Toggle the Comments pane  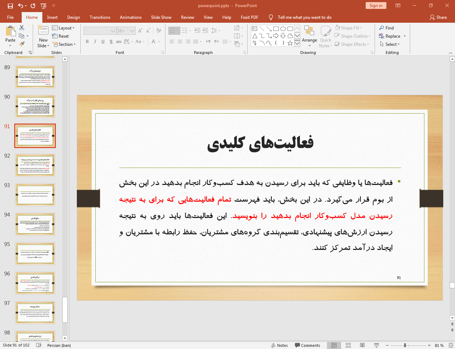pyautogui.click(x=308, y=345)
